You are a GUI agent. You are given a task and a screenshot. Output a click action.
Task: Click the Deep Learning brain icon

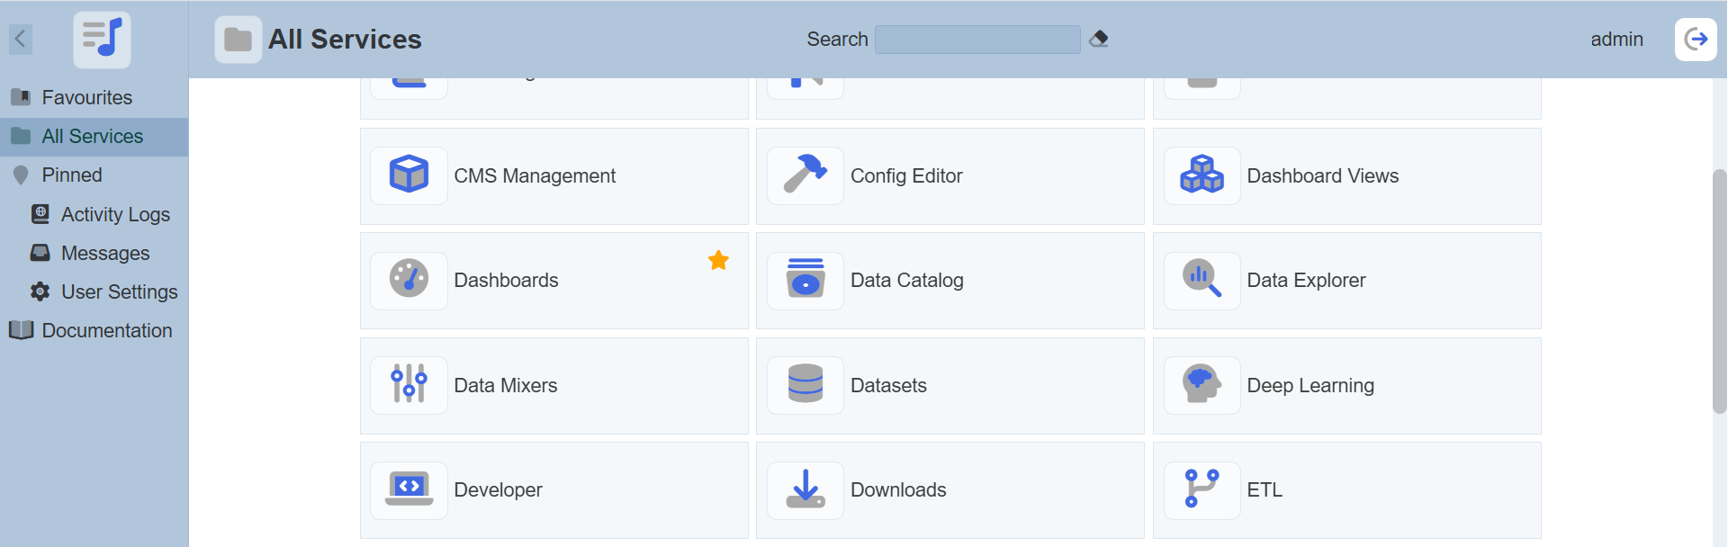[x=1201, y=385]
